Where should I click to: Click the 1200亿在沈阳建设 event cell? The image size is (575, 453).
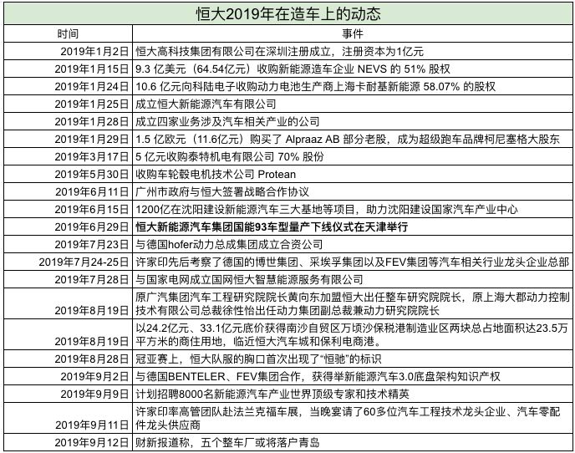click(352, 210)
